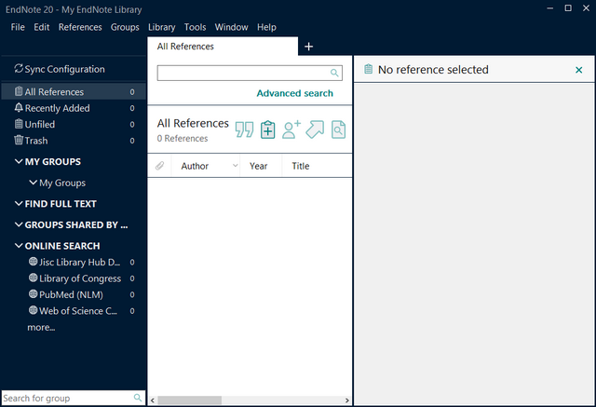
Task: Click the search magnifier icon in search box
Action: click(334, 73)
